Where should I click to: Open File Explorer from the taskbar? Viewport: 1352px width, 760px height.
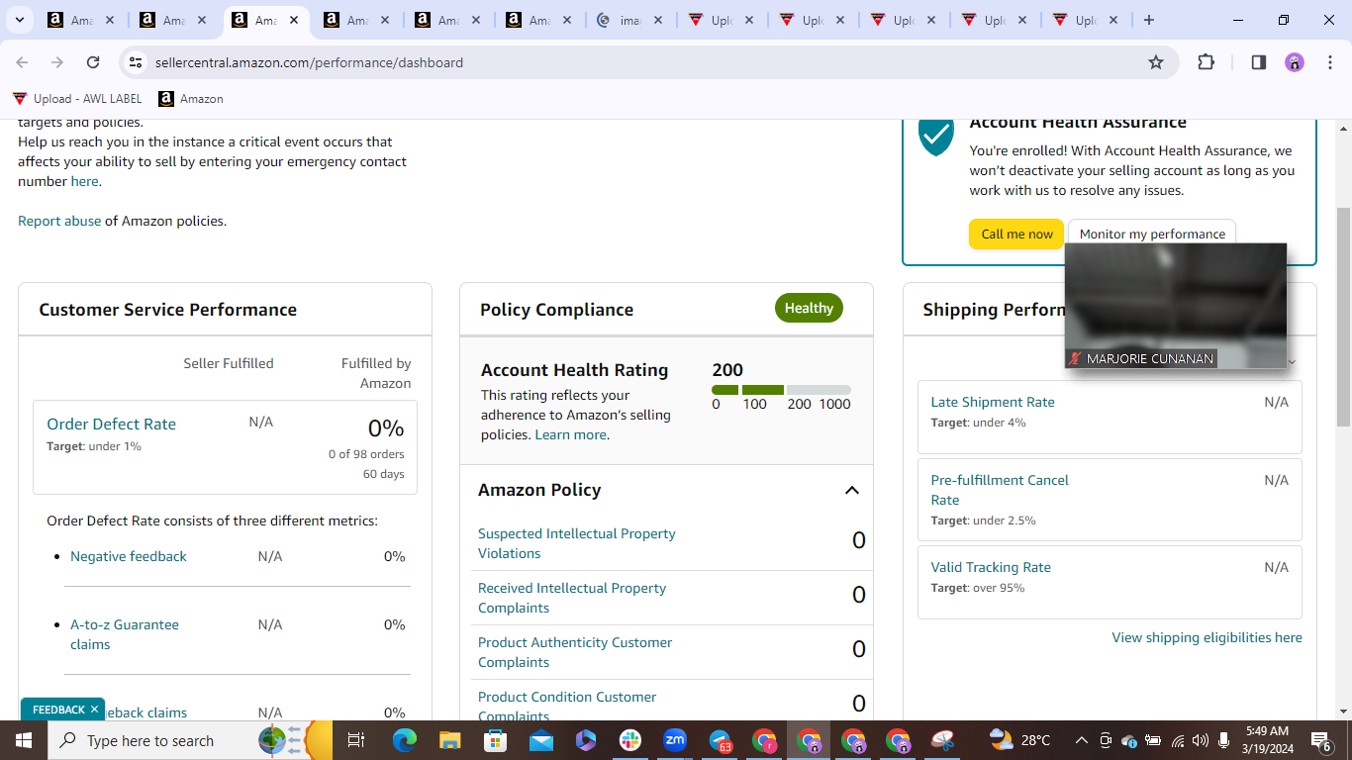click(x=450, y=740)
